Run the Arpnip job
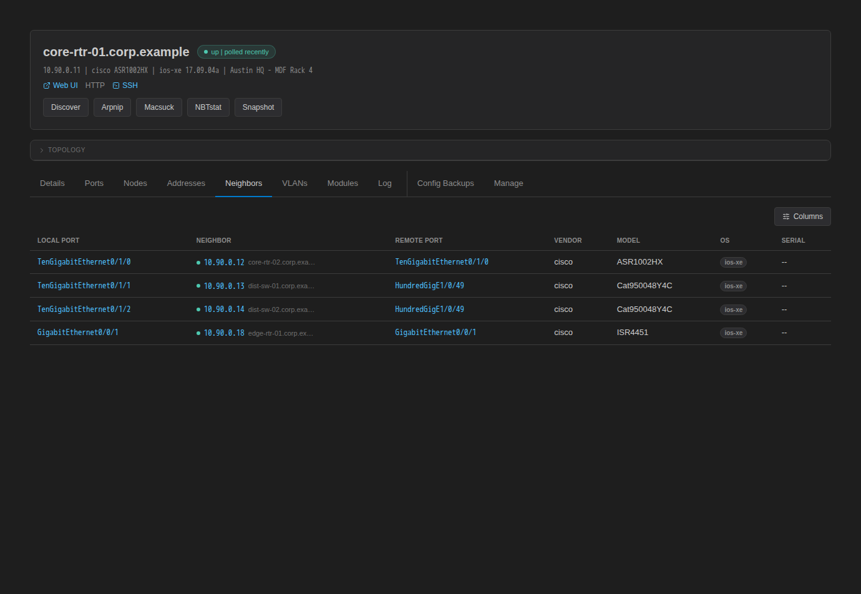 pyautogui.click(x=112, y=107)
